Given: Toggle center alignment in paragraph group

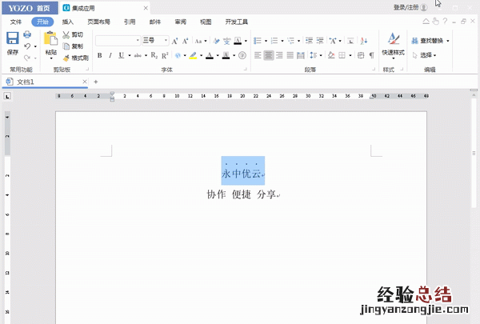Looking at the screenshot, I should pos(270,55).
